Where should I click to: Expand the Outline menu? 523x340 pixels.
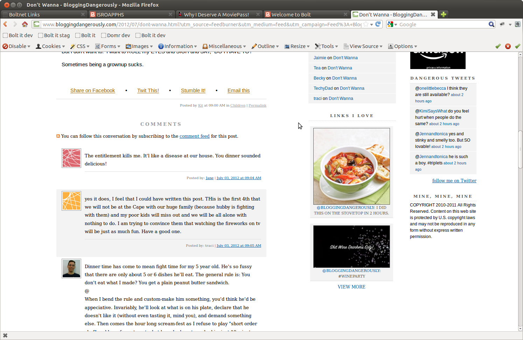265,46
